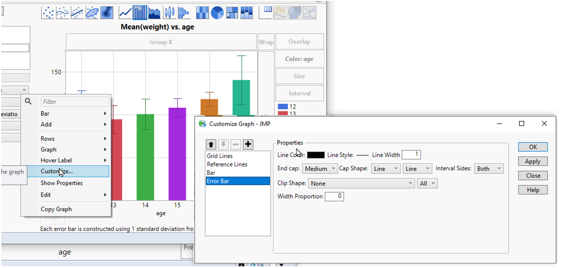
Task: Open the End cap dropdown
Action: [x=320, y=168]
